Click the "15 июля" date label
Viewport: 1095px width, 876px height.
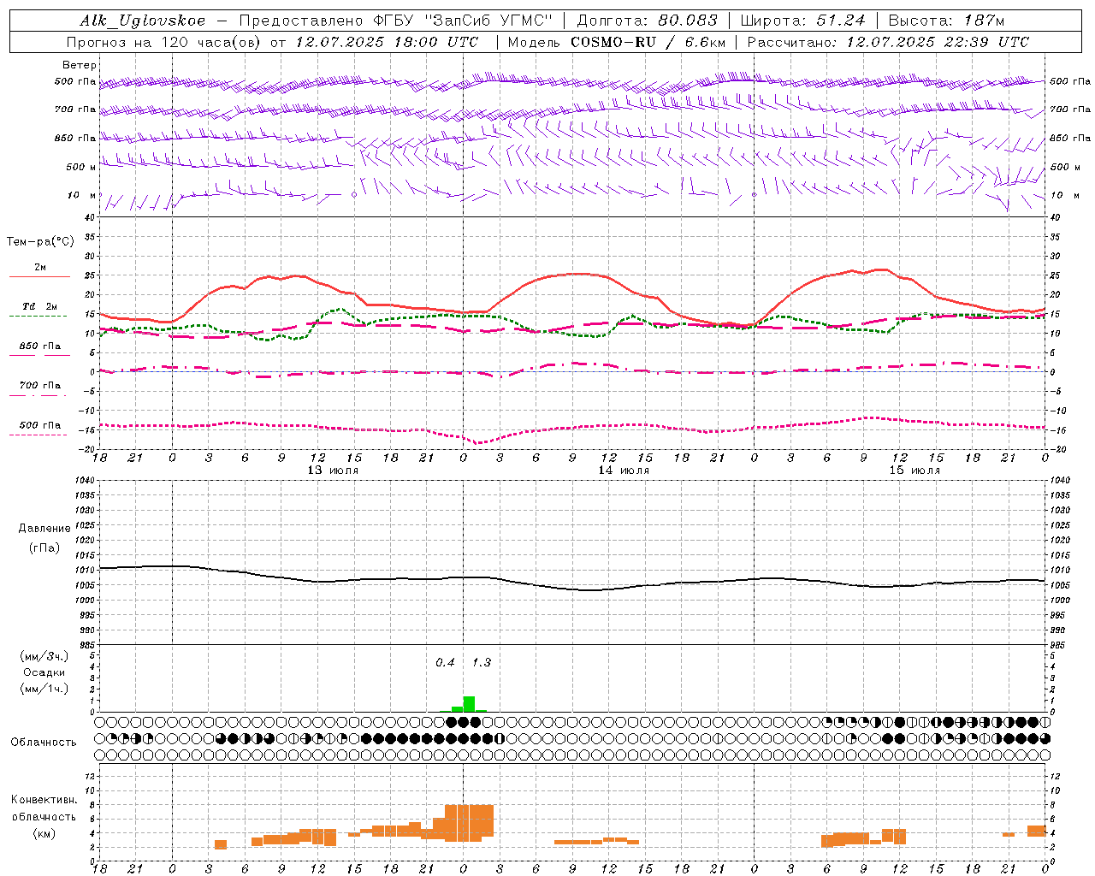click(x=914, y=471)
